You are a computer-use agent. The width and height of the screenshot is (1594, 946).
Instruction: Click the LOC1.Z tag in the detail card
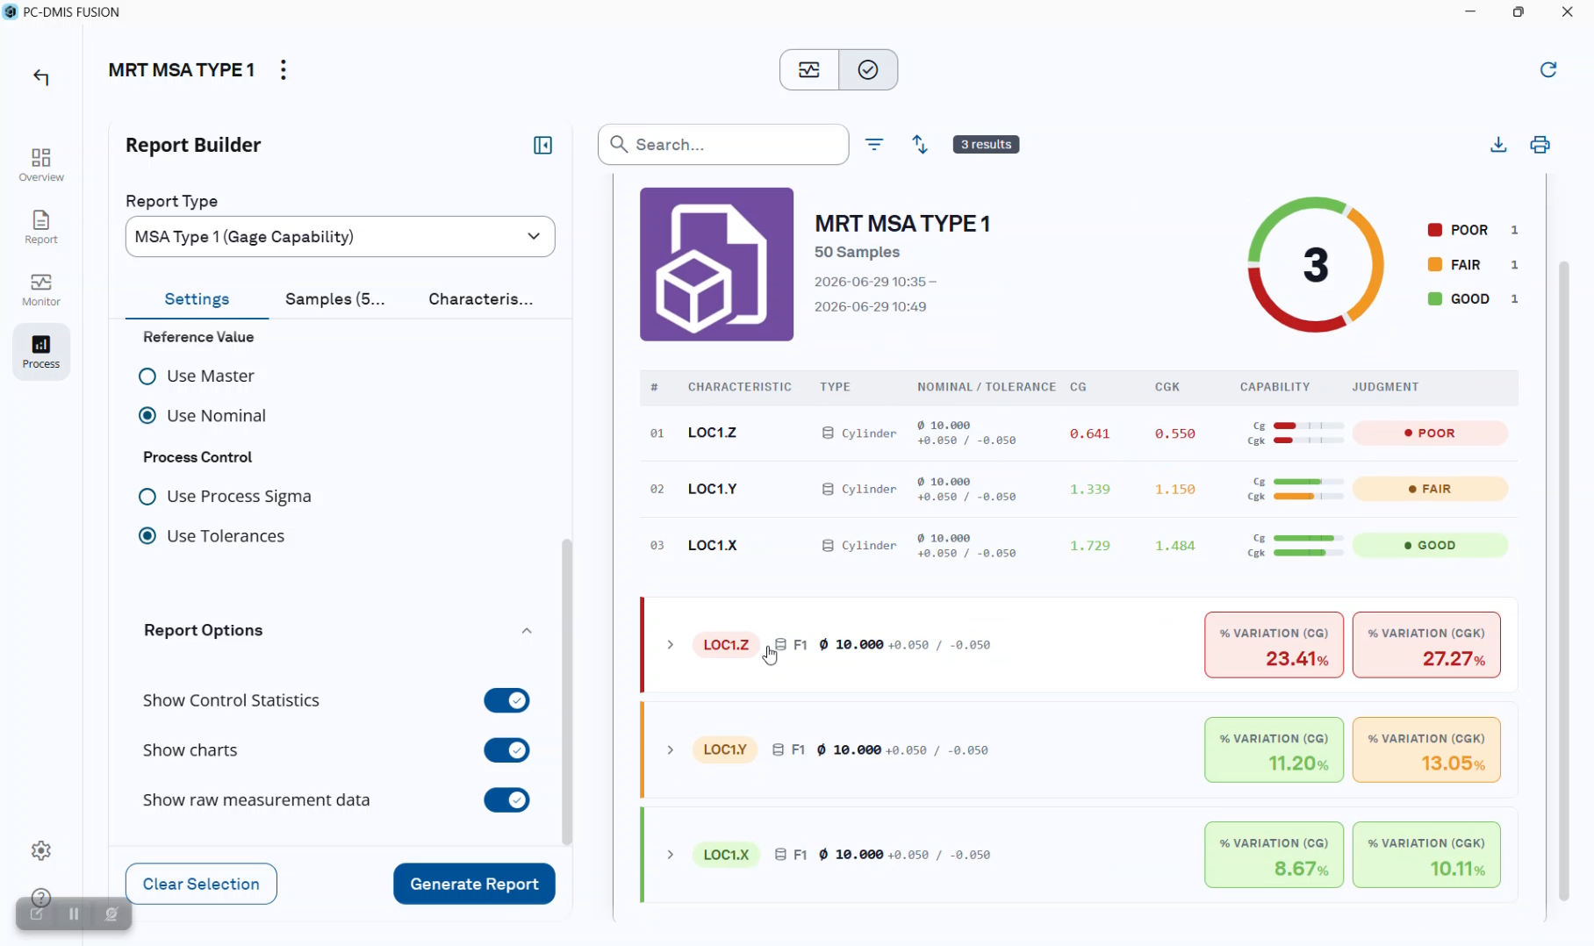point(726,645)
